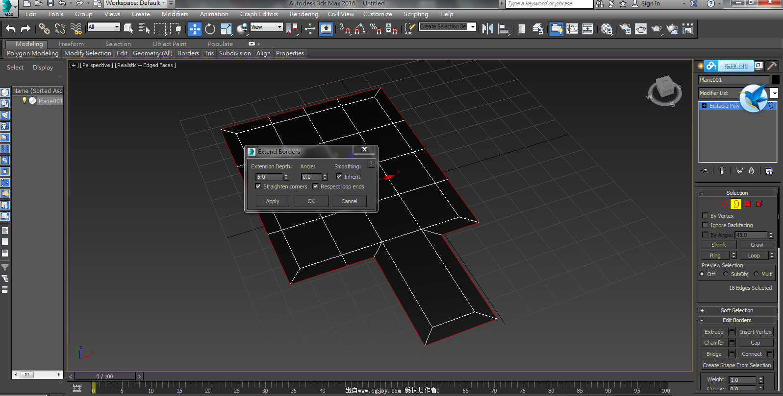Open the Workspace Default dropdown
Image resolution: width=783 pixels, height=396 pixels.
(x=135, y=3)
